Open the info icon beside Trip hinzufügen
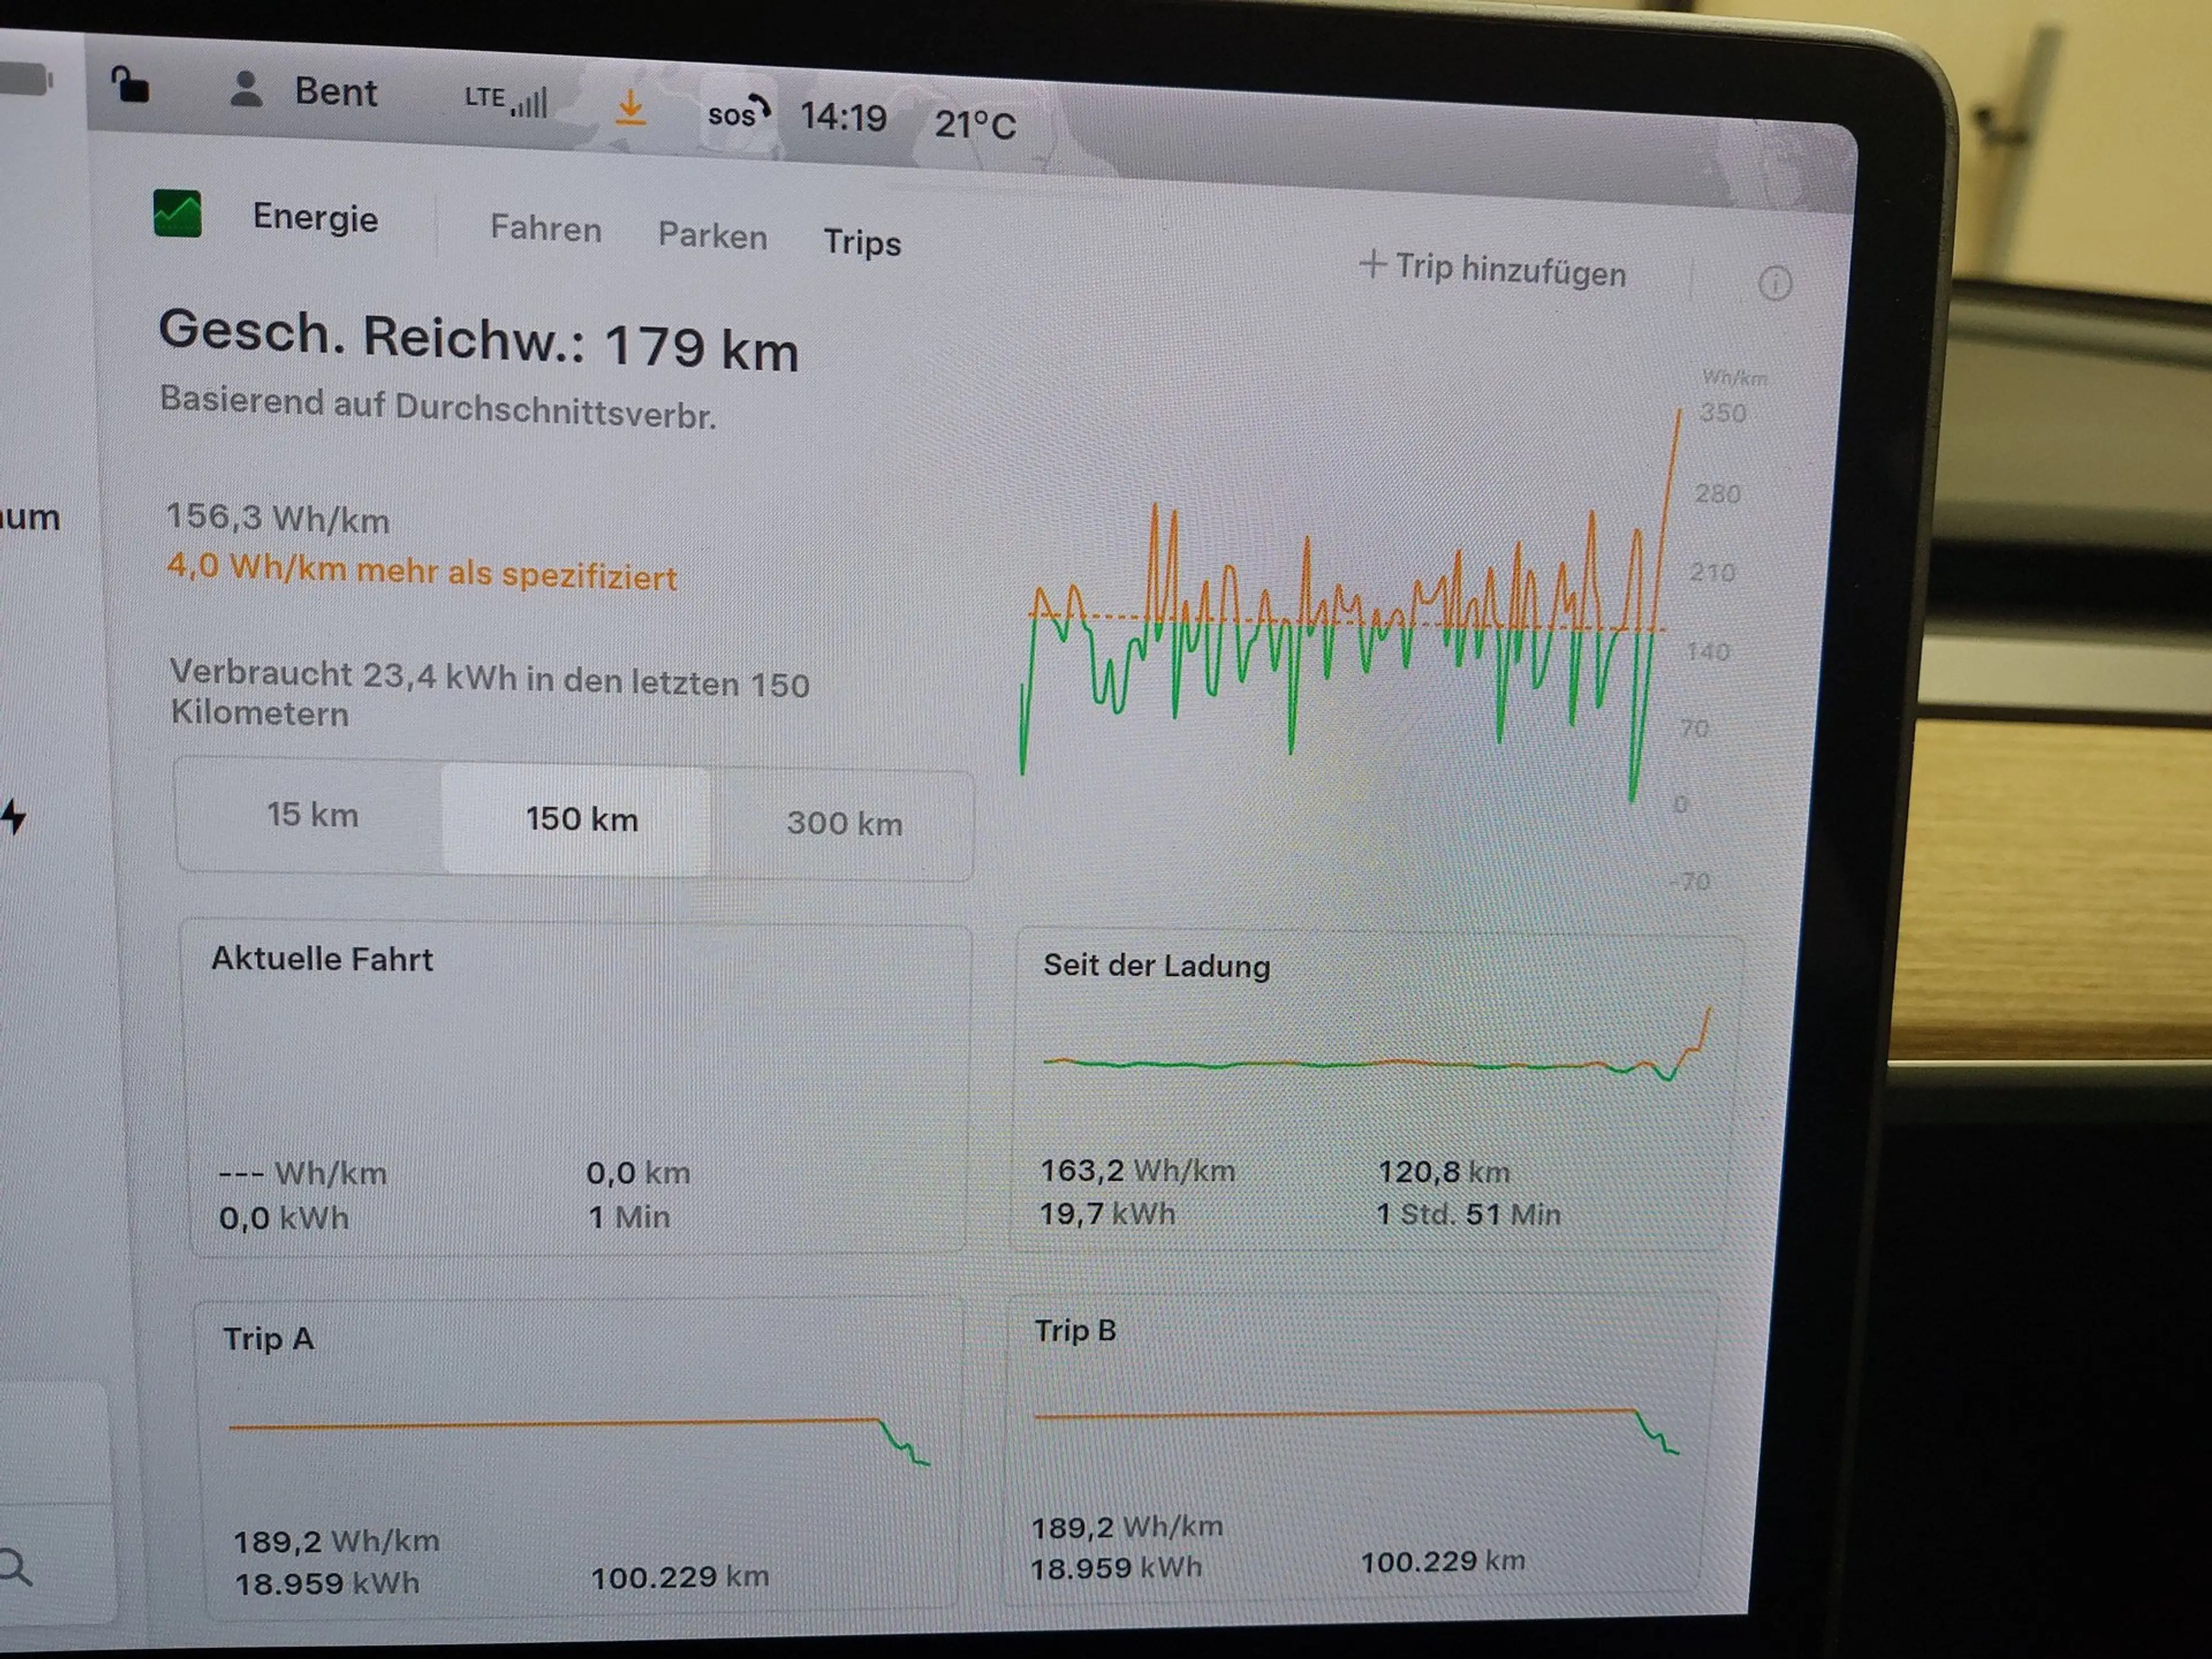 tap(1775, 284)
